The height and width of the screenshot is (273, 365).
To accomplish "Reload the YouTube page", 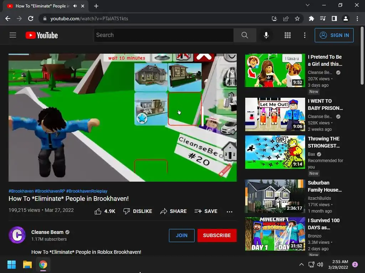I will coord(31,18).
